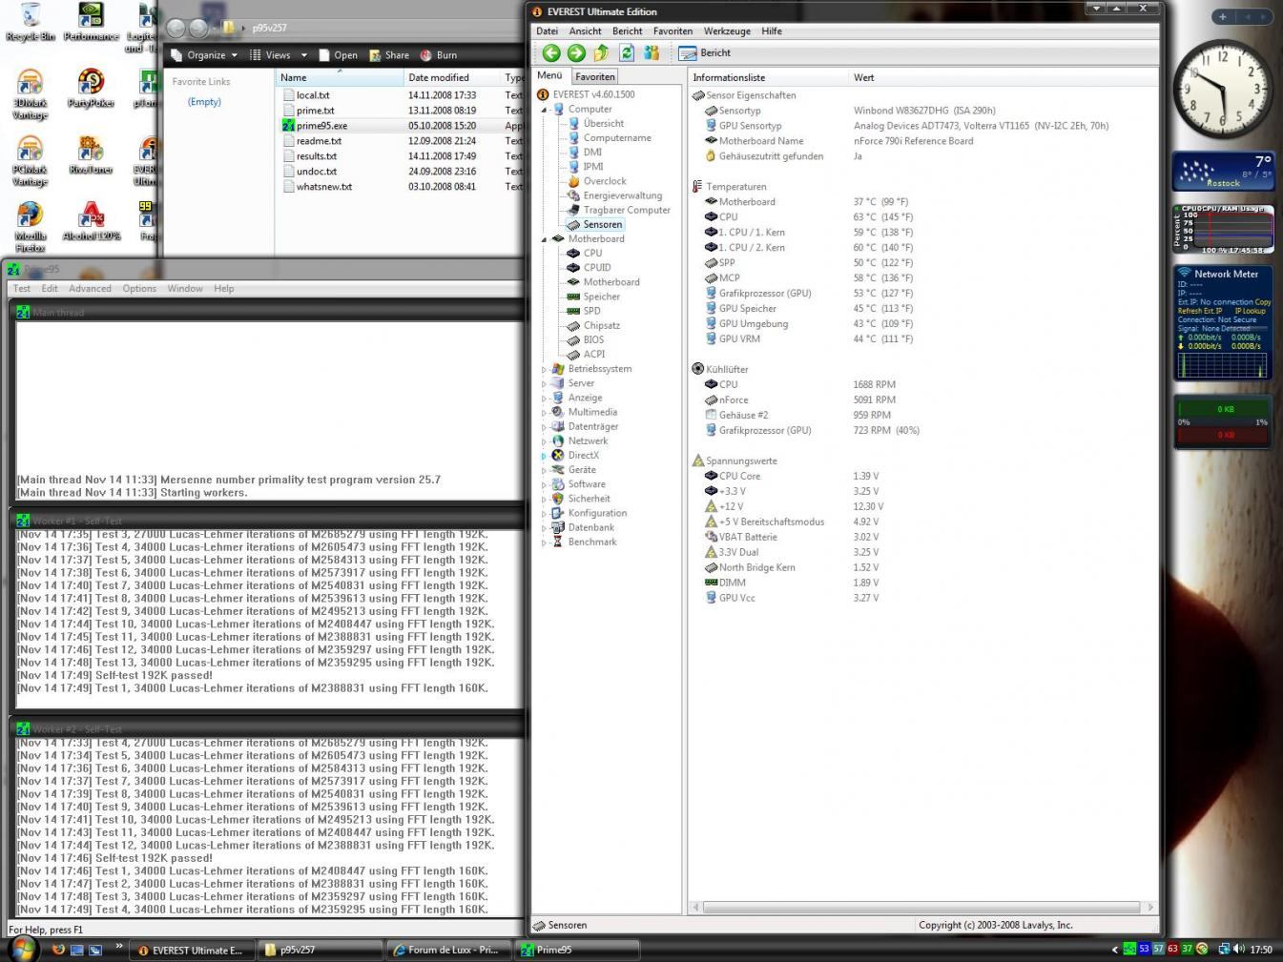The image size is (1283, 962).
Task: Select Software in the EVEREST tree
Action: [x=587, y=484]
